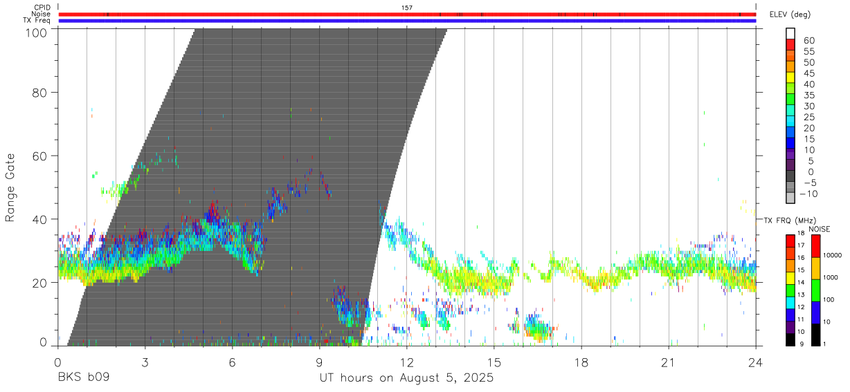Viewport: 850px width, 392px height.
Task: Click the 30 label on ELEV colorbar
Action: pyautogui.click(x=808, y=106)
